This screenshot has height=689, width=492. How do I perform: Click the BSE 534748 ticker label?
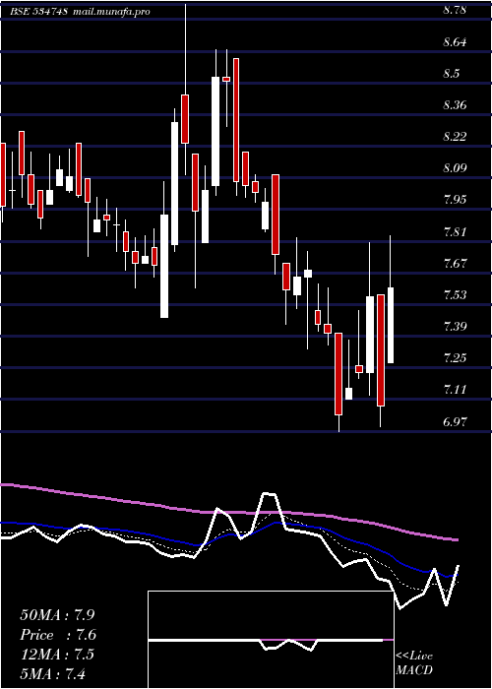point(38,12)
